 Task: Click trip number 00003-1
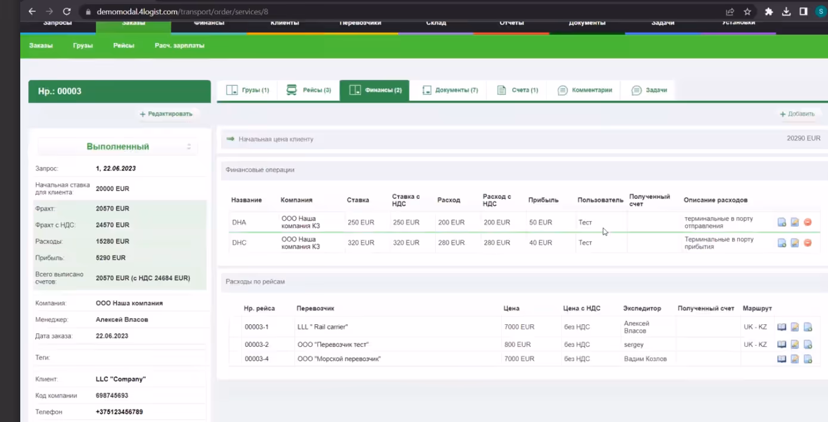[256, 327]
